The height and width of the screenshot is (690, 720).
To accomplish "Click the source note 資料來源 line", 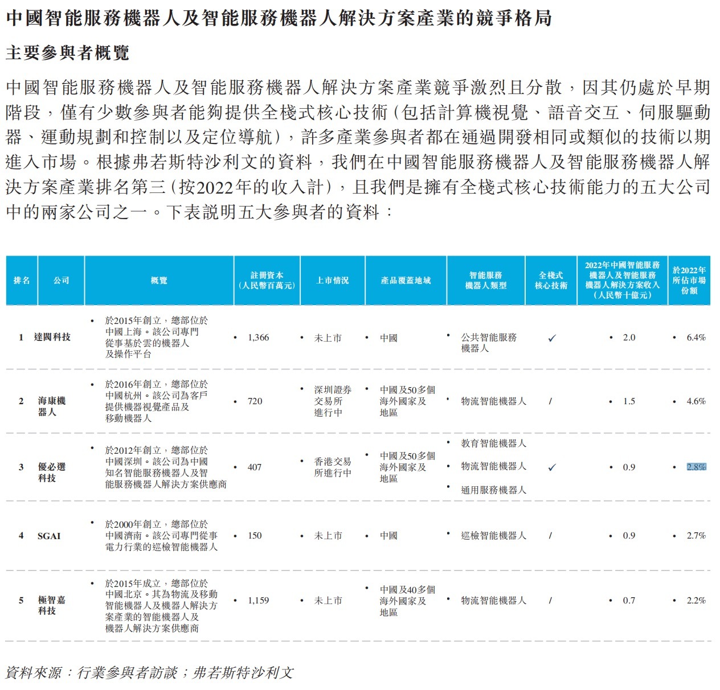I will pos(149,673).
